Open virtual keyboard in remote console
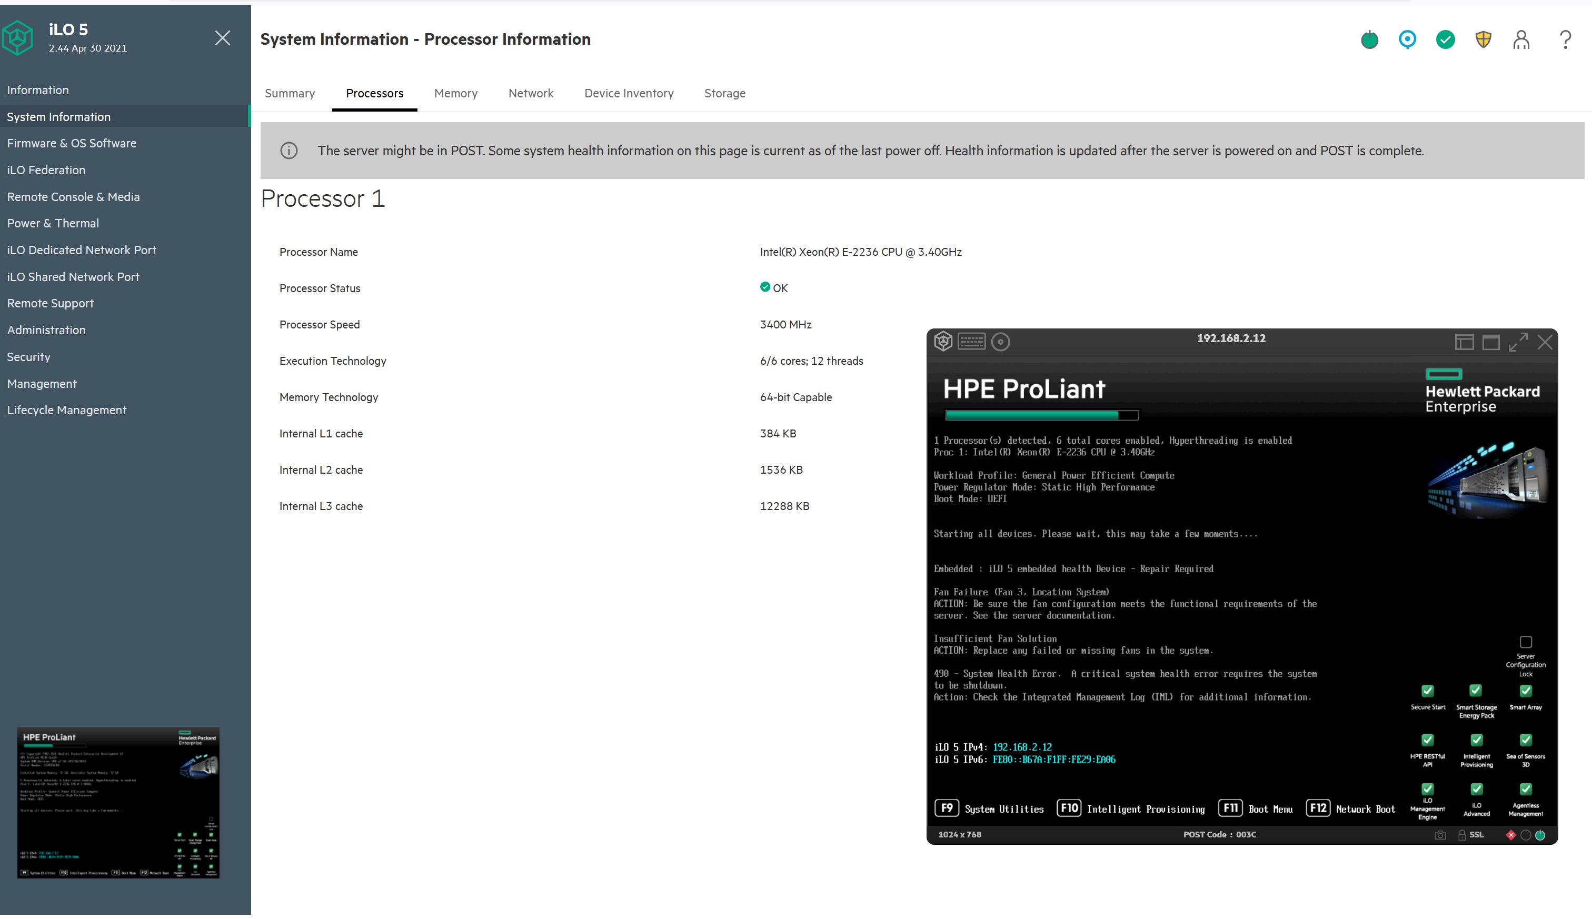Image resolution: width=1592 pixels, height=919 pixels. 971,342
